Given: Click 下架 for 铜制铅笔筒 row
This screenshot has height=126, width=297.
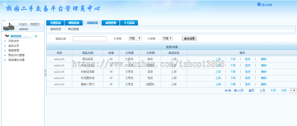Looking at the screenshot, I should point(233,72).
